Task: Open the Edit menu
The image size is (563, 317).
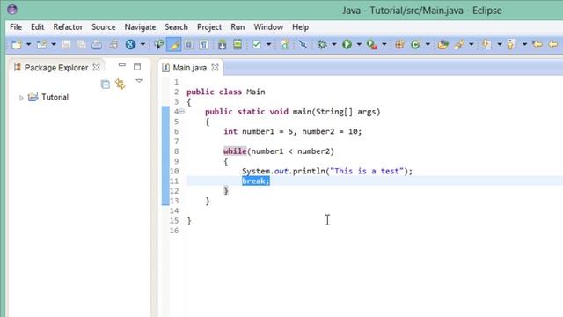Action: [x=37, y=27]
